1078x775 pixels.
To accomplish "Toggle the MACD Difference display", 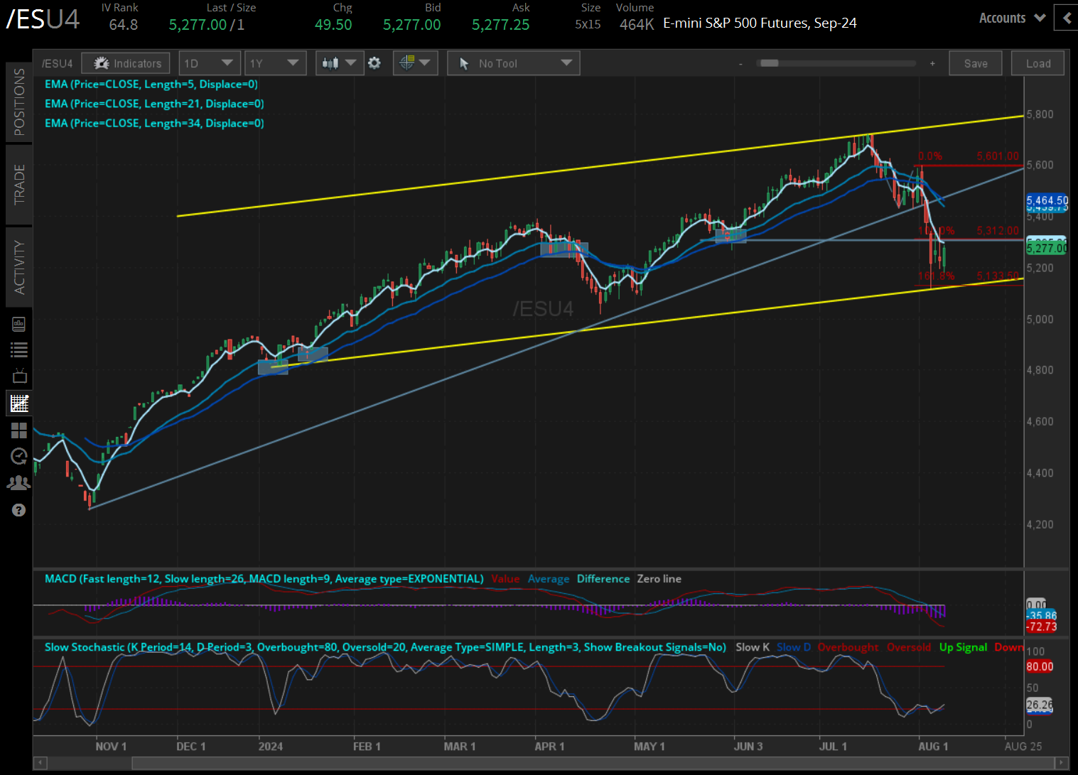I will 603,579.
